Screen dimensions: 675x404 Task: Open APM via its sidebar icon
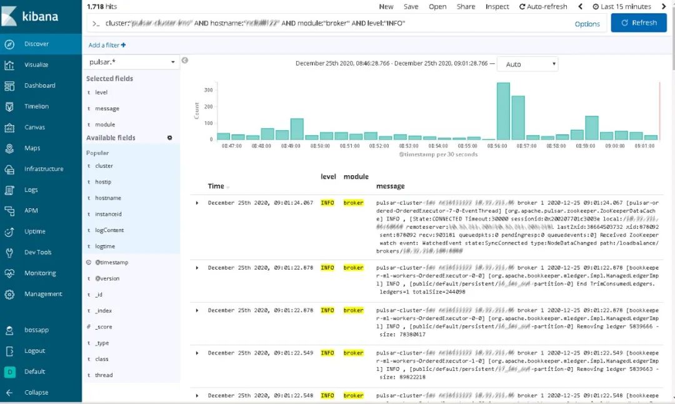[9, 211]
